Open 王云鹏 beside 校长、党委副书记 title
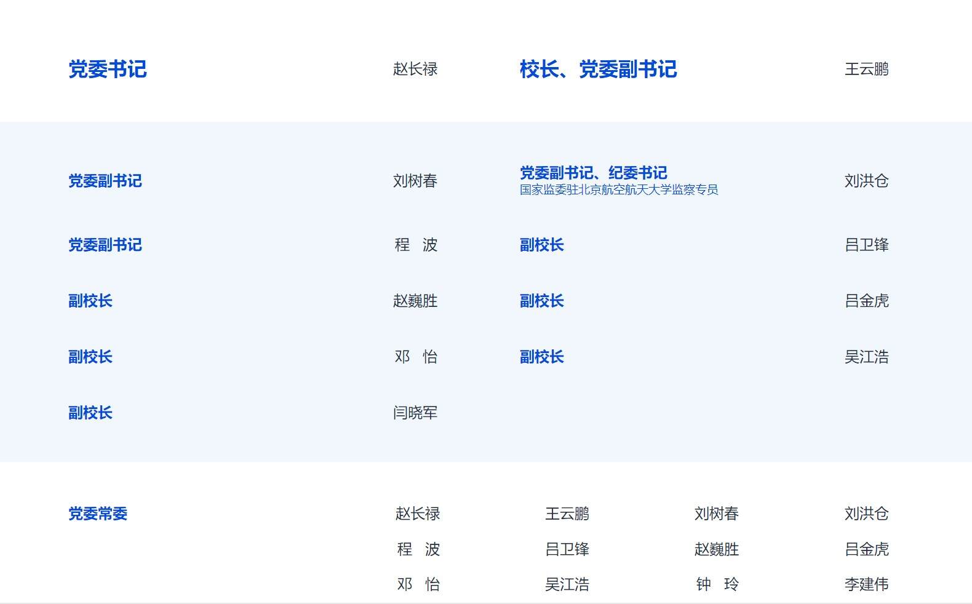Viewport: 972px width, 604px height. [x=866, y=69]
